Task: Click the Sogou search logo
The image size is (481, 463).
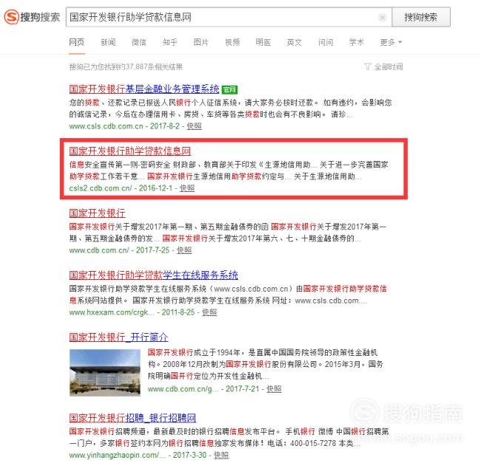Action: click(32, 17)
